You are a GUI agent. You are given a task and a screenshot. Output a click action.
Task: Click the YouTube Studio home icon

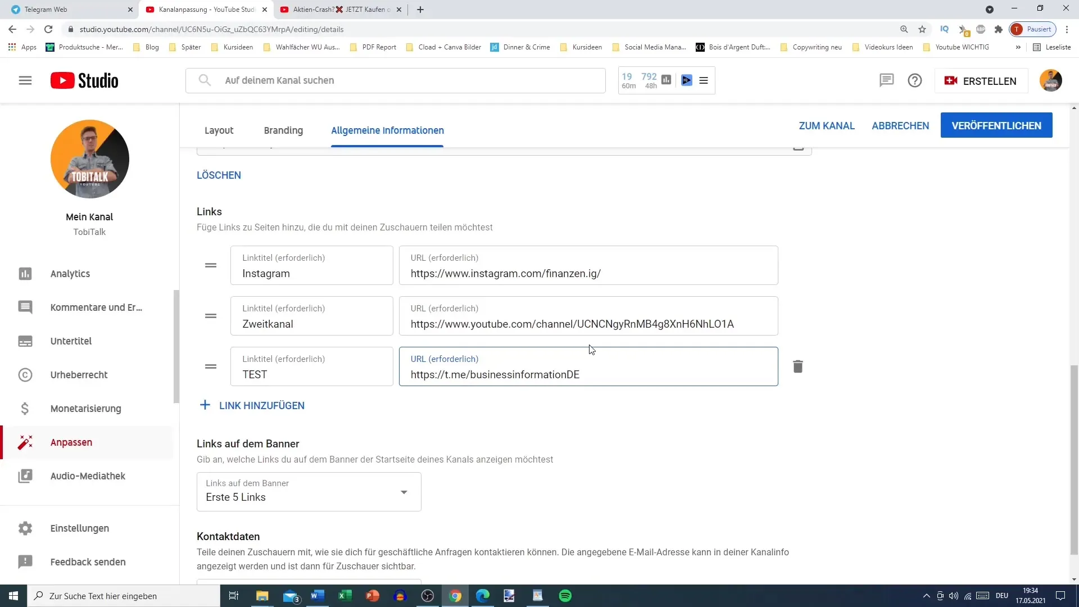(84, 80)
